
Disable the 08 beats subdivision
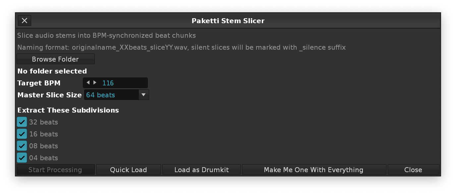click(22, 146)
